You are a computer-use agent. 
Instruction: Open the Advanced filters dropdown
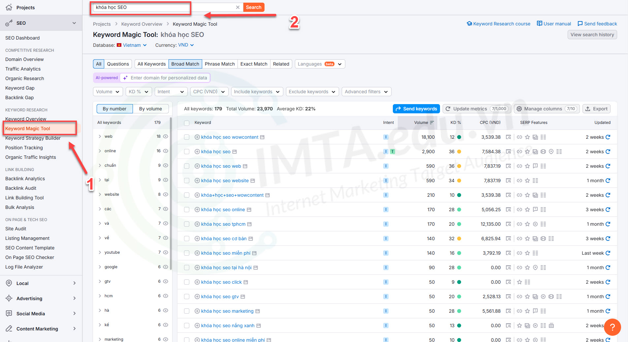point(366,92)
